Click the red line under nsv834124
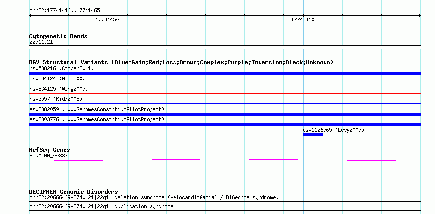435x214 pixels. pyautogui.click(x=225, y=83)
